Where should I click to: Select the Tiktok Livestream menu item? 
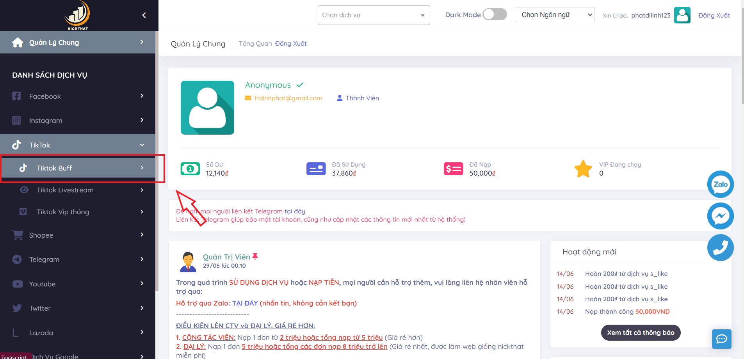78,190
